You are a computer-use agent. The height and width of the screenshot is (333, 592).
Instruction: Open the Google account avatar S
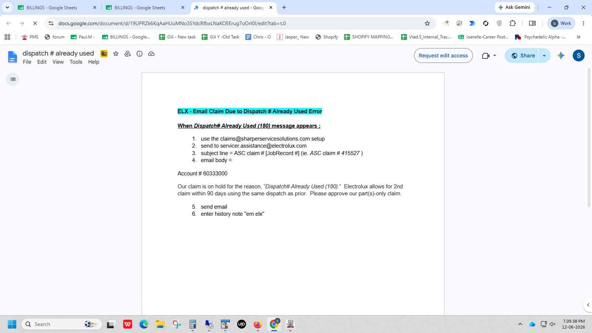(579, 55)
